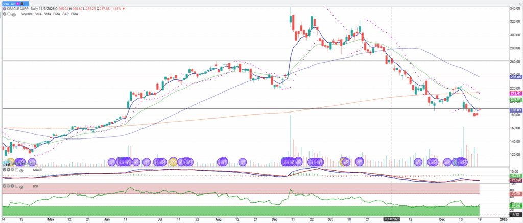Toggle indicator visibility with the eye icon
The height and width of the screenshot is (223, 523).
[14, 14]
